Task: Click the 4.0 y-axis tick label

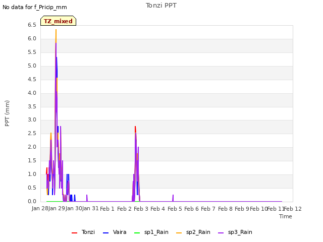Action: pyautogui.click(x=32, y=93)
